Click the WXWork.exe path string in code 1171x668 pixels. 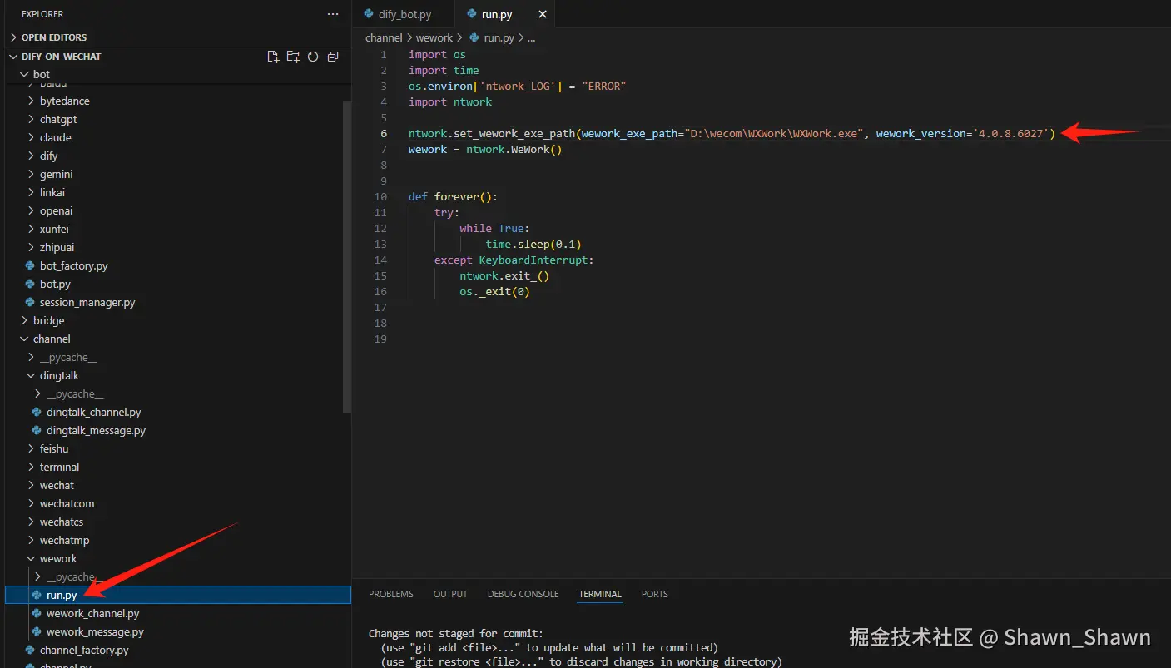pyautogui.click(x=773, y=133)
